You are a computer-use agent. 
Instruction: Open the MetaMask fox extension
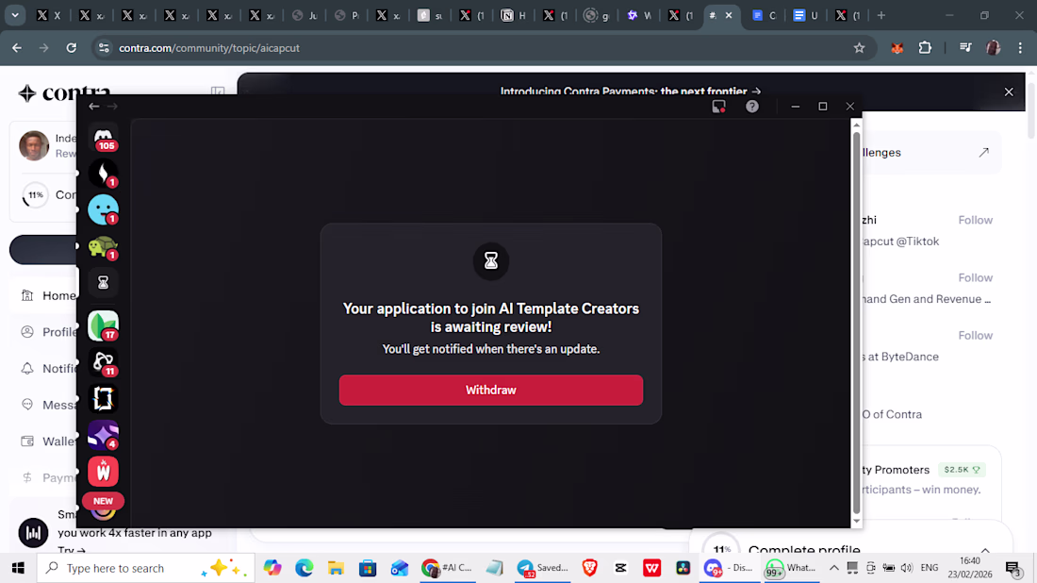click(897, 48)
